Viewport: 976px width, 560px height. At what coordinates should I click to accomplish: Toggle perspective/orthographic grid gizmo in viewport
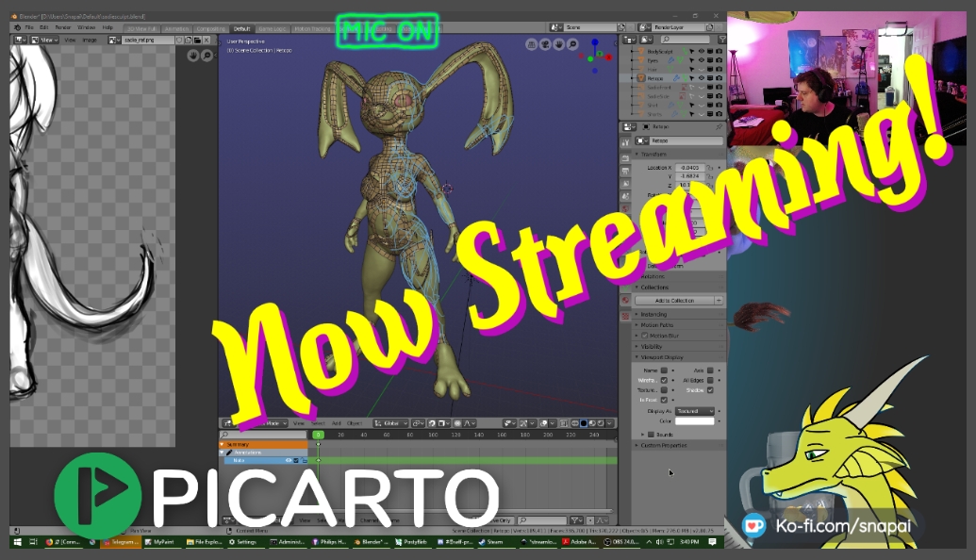tap(531, 44)
